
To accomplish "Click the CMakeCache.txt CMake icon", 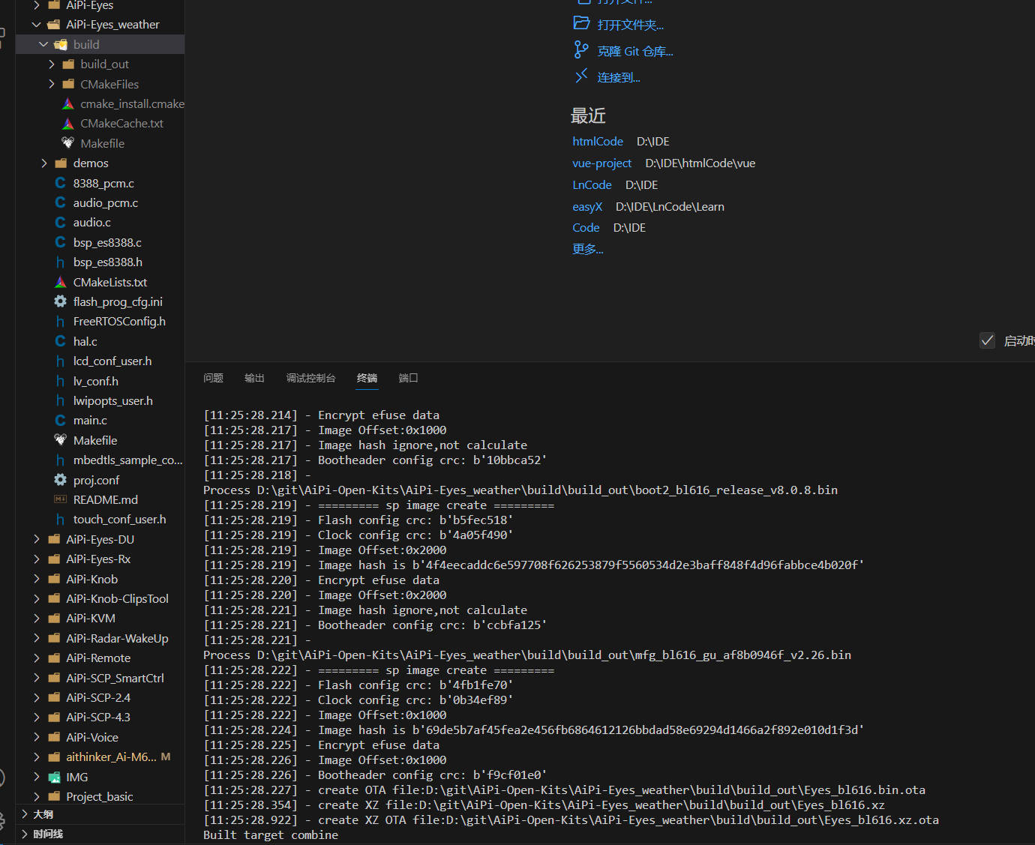I will coord(68,124).
